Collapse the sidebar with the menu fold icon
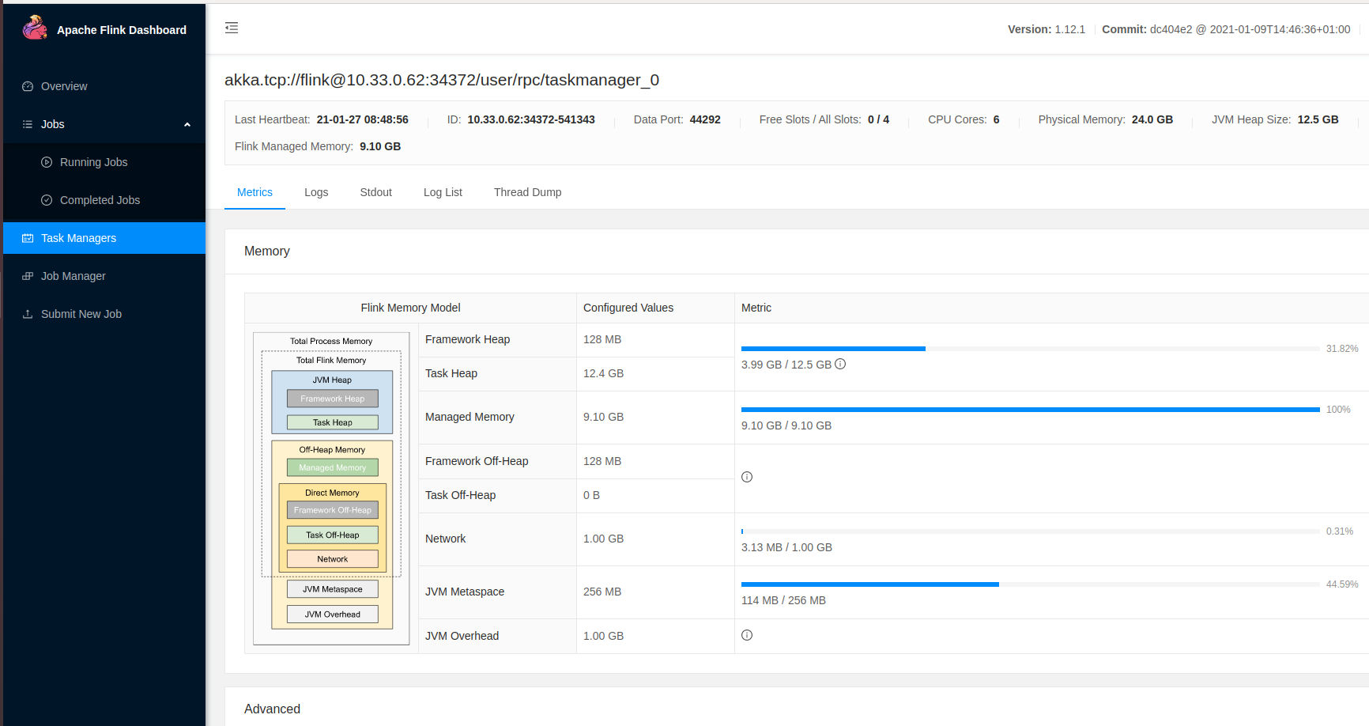 point(232,28)
